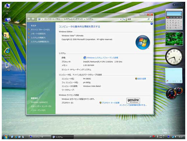Expand the システムとメンテナンス breadcrumb arrow

[x=84, y=19]
